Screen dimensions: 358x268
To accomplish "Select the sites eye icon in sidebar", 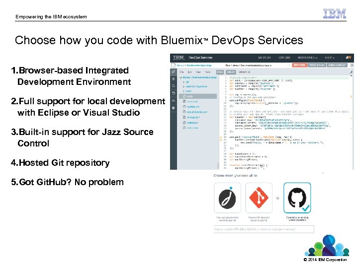I will coord(174,100).
